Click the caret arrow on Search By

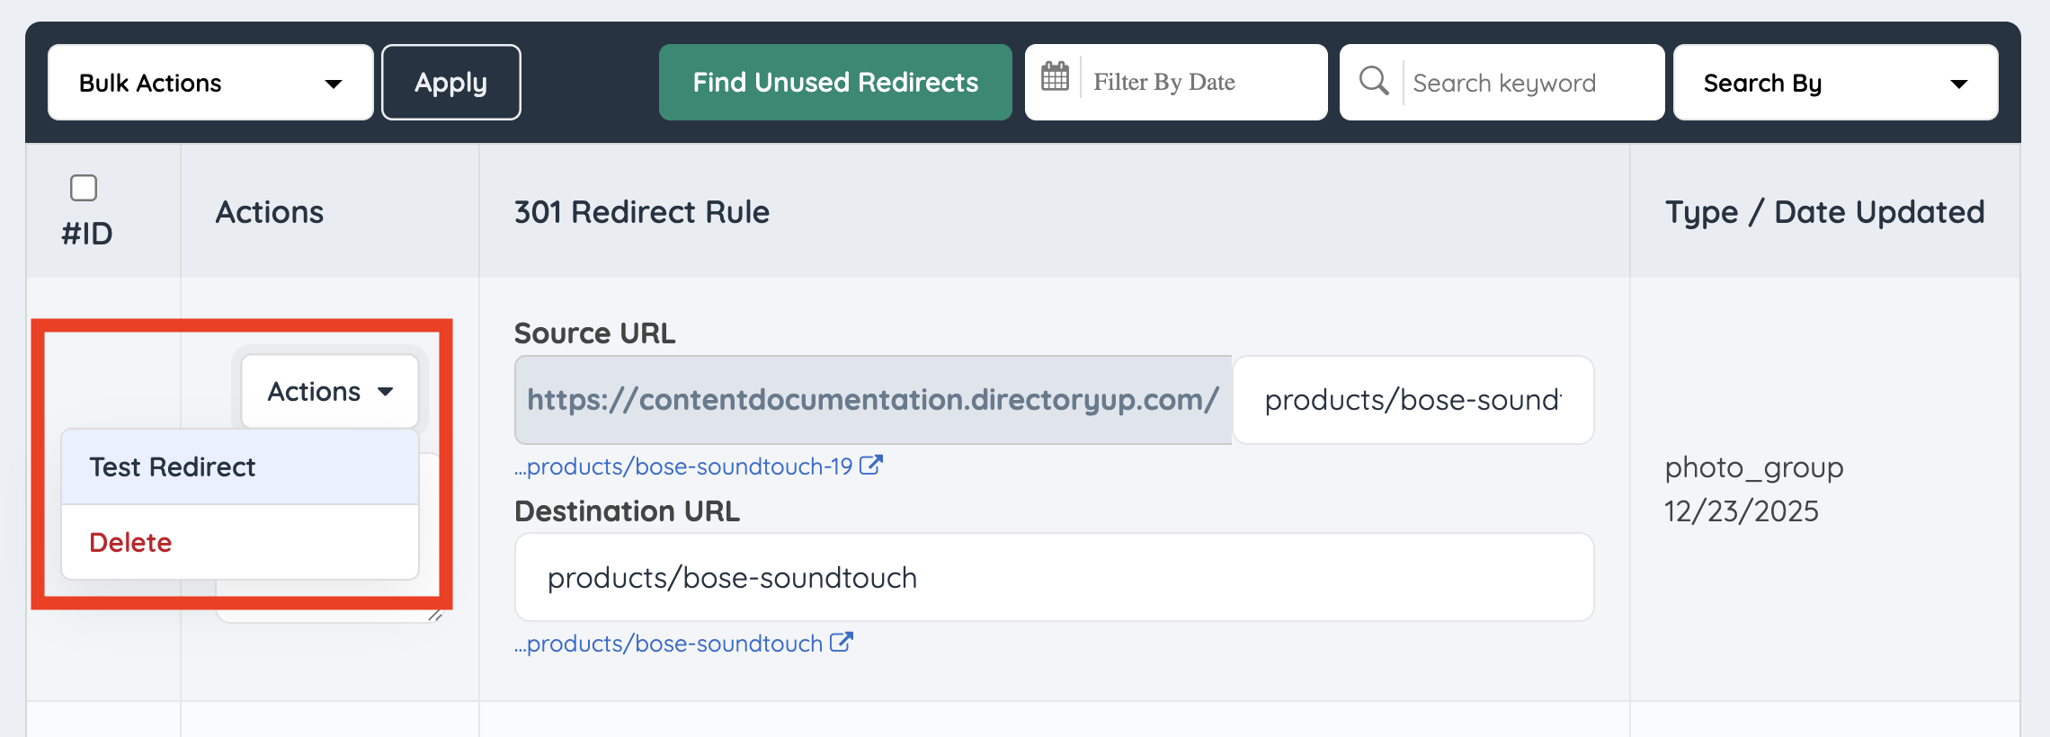coord(1958,84)
